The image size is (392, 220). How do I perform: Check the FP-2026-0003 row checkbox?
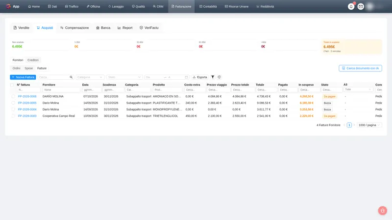(x=13, y=116)
